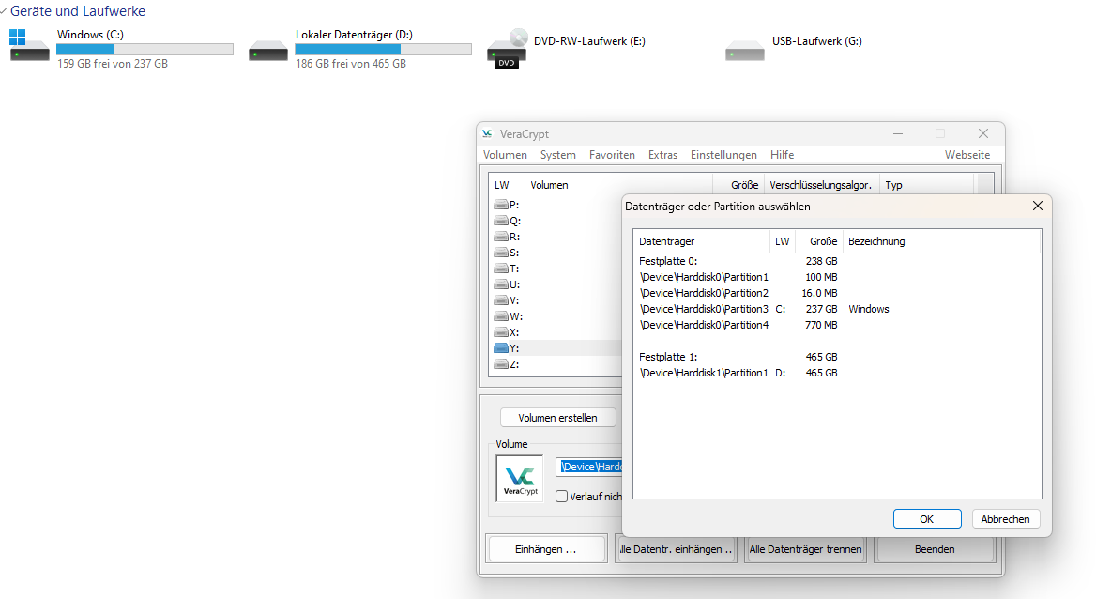The height and width of the screenshot is (599, 1096).
Task: Select highlighted drive slot Y: icon
Action: point(500,348)
